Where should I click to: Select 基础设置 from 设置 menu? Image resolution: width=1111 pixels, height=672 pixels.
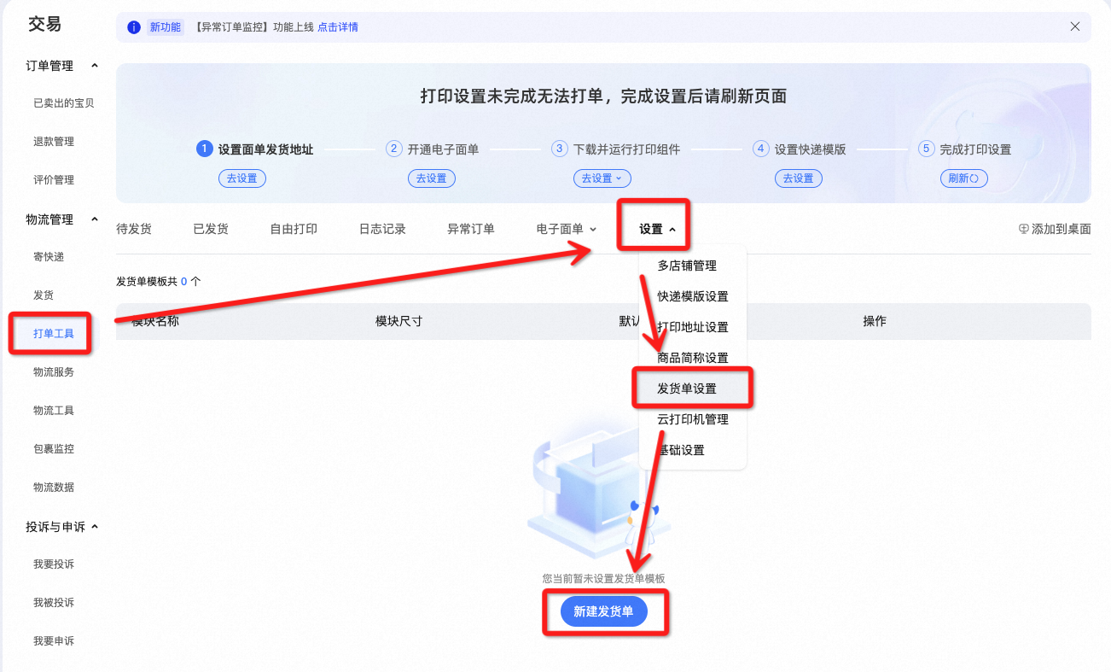point(681,450)
